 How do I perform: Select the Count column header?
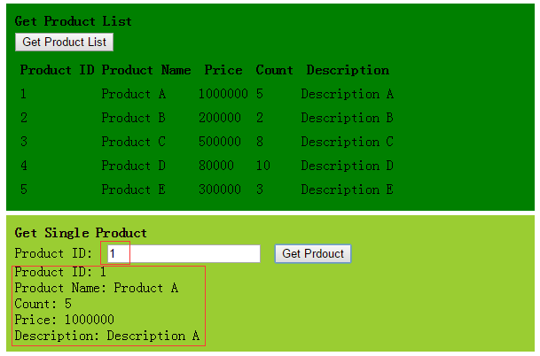274,70
